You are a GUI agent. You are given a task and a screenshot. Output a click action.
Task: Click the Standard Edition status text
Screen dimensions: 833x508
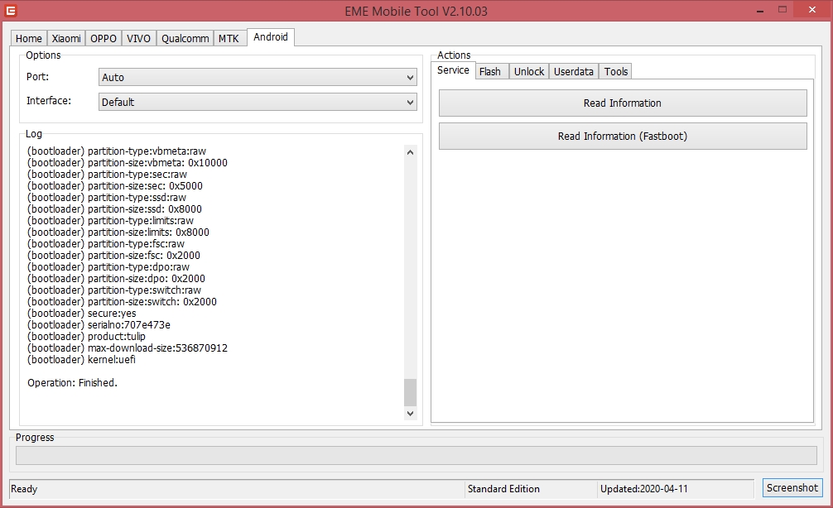(503, 489)
